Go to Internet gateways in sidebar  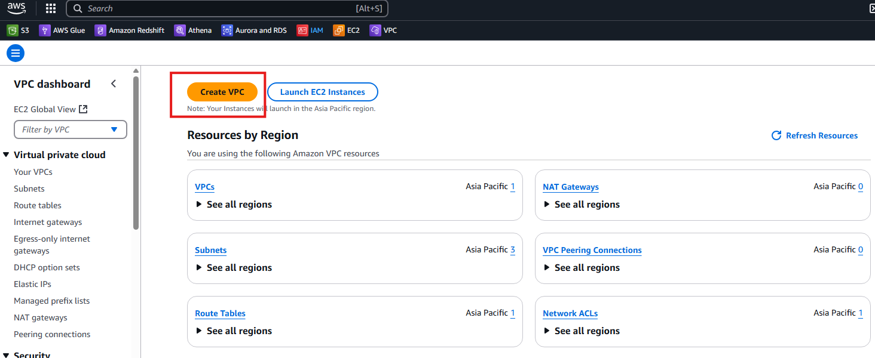coord(48,222)
